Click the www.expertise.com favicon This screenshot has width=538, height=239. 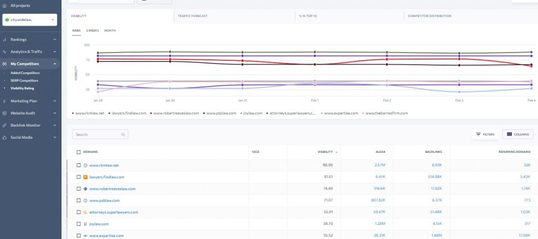coord(86,235)
